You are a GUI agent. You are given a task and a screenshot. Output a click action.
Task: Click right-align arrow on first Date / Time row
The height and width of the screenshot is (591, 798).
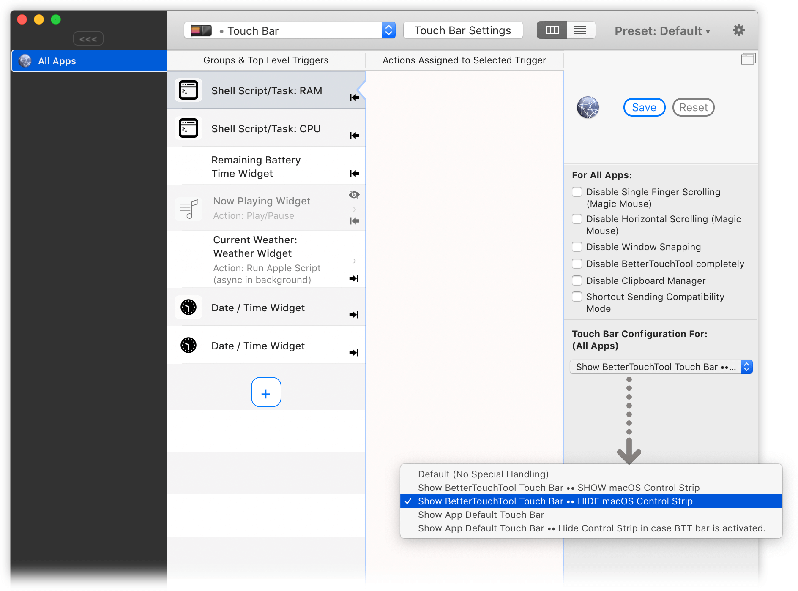(354, 315)
